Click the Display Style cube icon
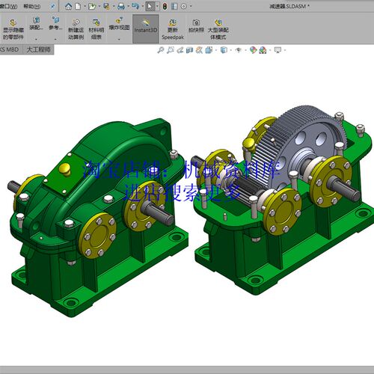Screen dimensions: 374x374 tap(224, 50)
